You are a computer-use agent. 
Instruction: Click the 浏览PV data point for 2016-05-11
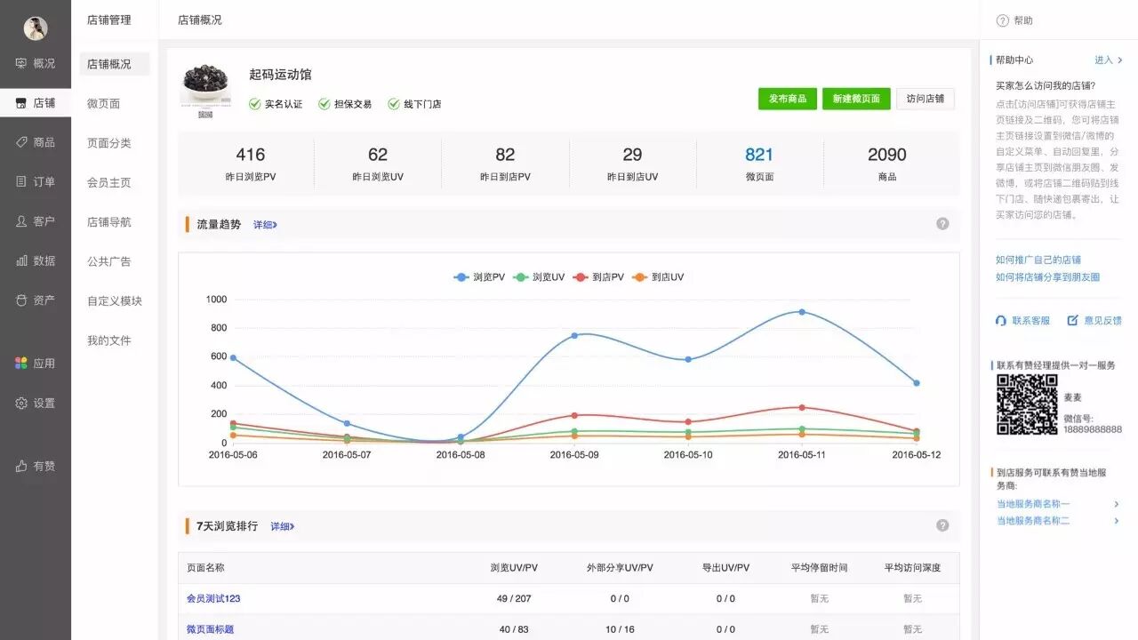(x=802, y=312)
